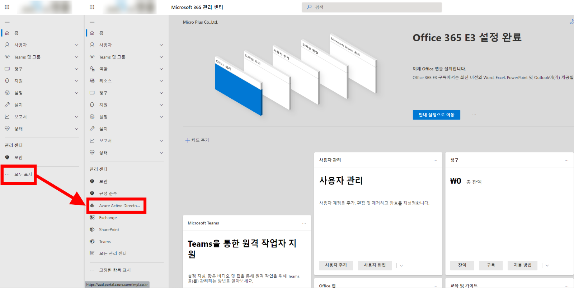Image resolution: width=574 pixels, height=288 pixels.
Task: Expand 설정 chevron in expanded nav list
Action: [161, 117]
